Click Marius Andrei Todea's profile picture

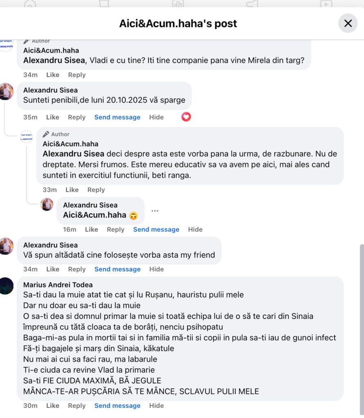tap(6, 286)
